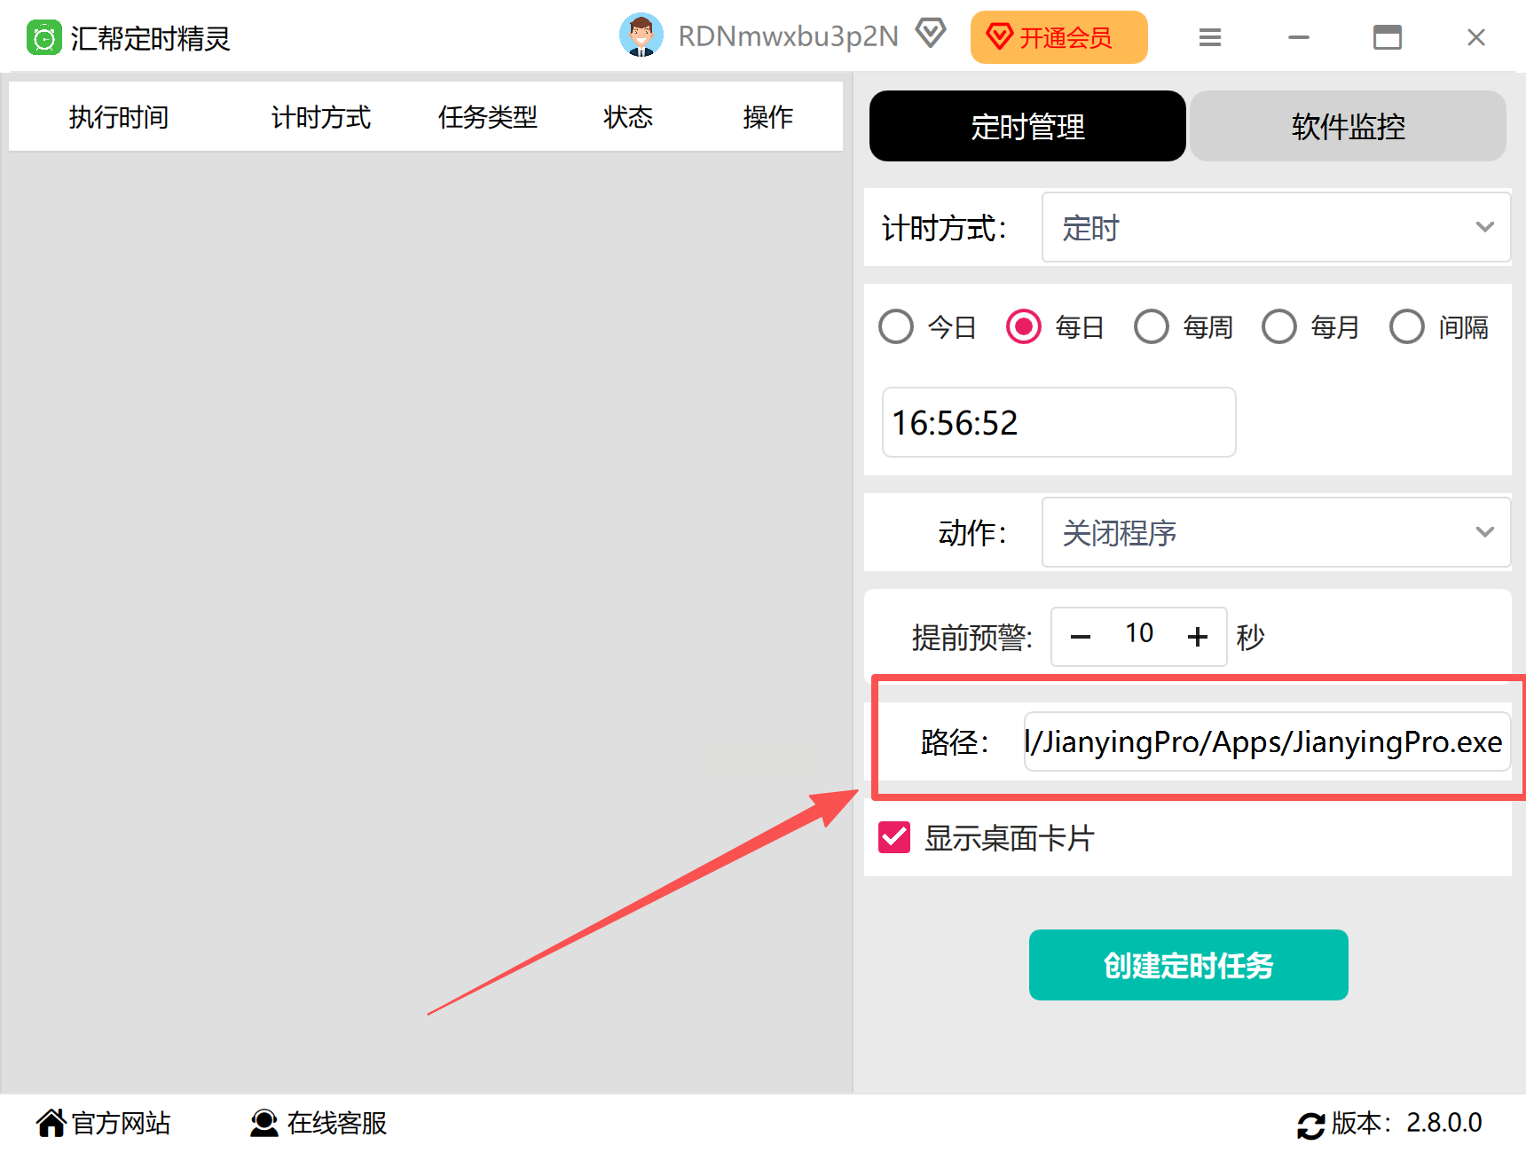The image size is (1526, 1153).
Task: Click the 汇帮定时精灵 app logo icon
Action: 43,38
